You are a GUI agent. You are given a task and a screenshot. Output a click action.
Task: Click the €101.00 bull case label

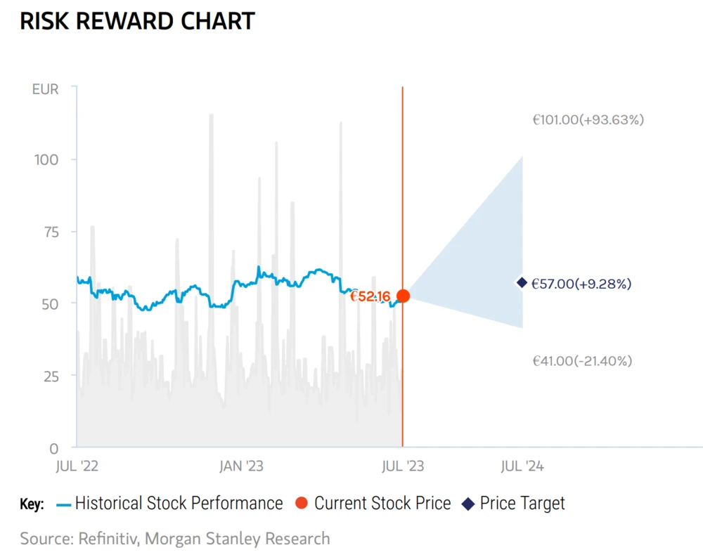[x=588, y=119]
